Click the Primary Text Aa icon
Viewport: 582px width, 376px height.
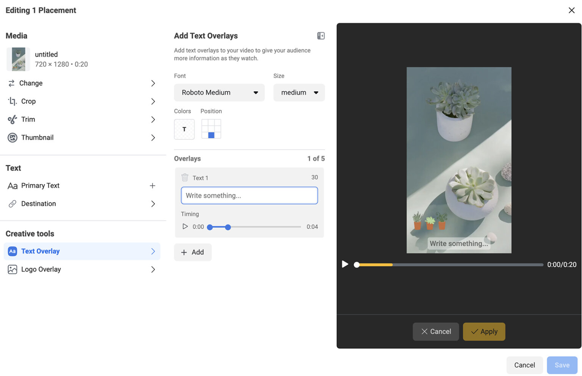pyautogui.click(x=12, y=185)
